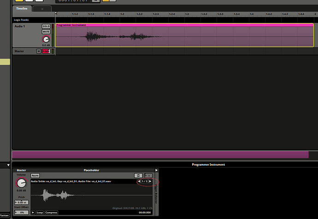Click the placeholder waveform preview
This screenshot has height=219, width=318.
(x=92, y=195)
